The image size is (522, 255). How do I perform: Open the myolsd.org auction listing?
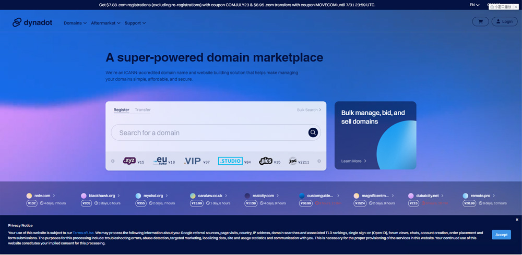(153, 196)
